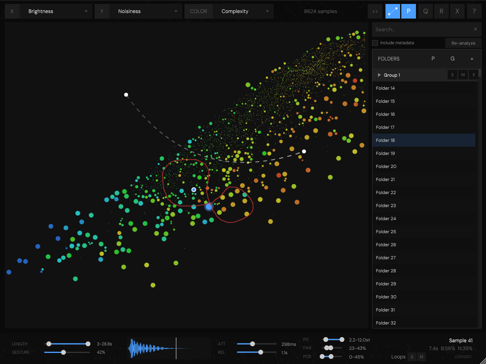486x364 pixels.
Task: Select Folder 32 in the list
Action: (424, 323)
